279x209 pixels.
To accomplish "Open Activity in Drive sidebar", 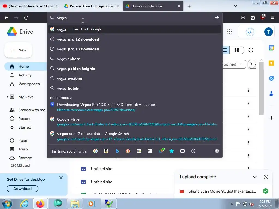I will point(25,75).
